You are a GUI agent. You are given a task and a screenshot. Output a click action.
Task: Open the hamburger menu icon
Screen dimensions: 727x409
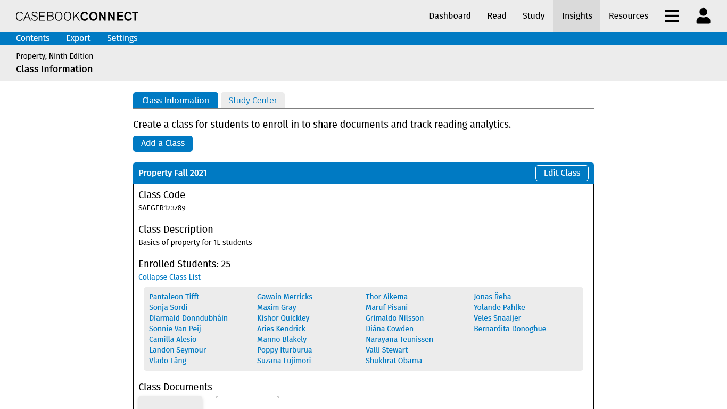672,16
